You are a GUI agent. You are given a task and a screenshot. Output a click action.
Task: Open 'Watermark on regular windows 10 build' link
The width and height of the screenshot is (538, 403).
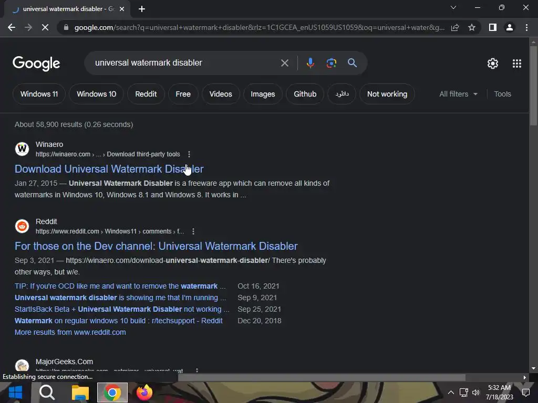click(119, 321)
